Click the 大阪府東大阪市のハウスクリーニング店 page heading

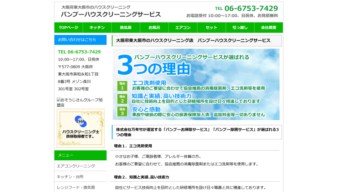point(197,41)
